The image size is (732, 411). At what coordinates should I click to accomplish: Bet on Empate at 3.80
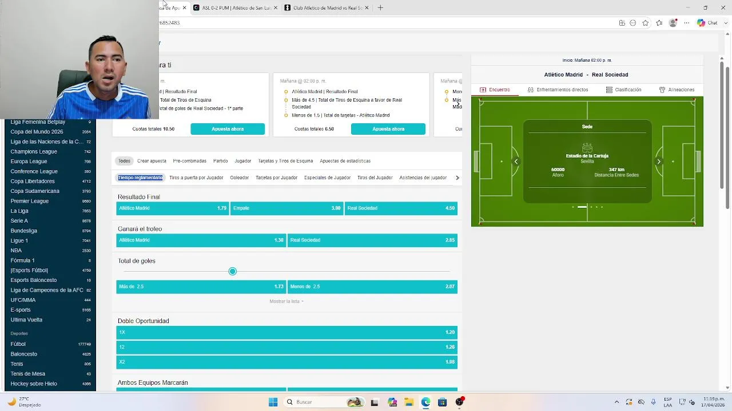point(287,208)
